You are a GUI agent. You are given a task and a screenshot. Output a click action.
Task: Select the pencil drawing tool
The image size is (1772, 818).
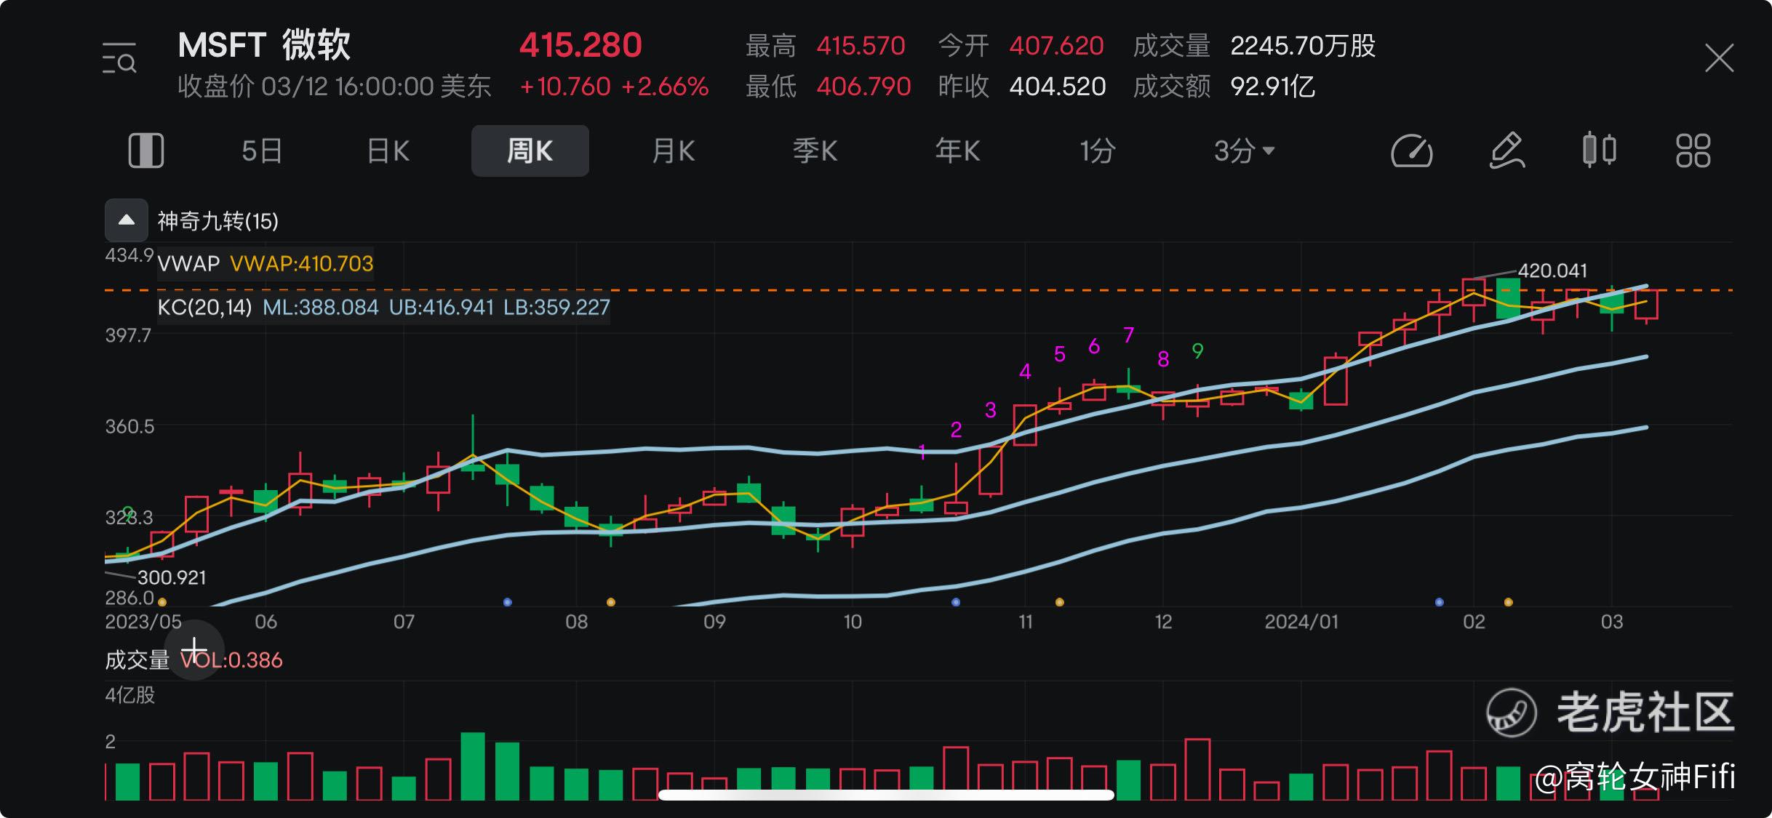[x=1506, y=151]
